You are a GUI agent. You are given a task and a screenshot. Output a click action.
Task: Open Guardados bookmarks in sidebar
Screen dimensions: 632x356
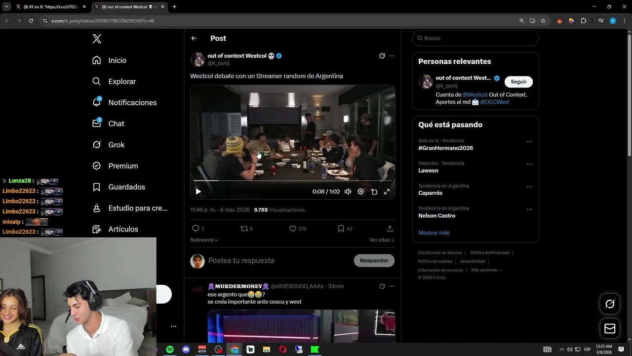(x=118, y=187)
